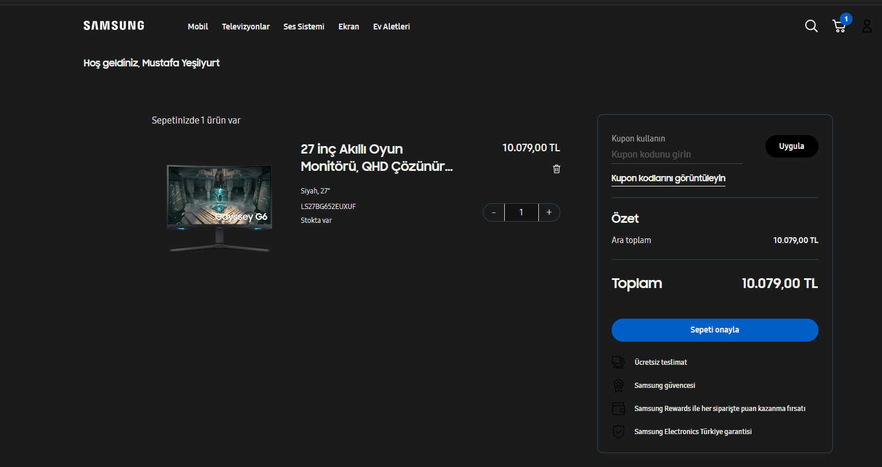The width and height of the screenshot is (882, 467).
Task: Open the search magnifier icon
Action: tap(812, 26)
